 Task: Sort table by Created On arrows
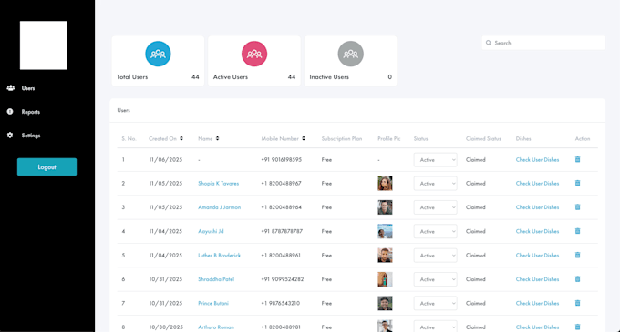(181, 138)
